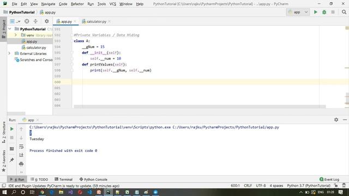
Task: Open Run panel settings gear
Action: click(x=336, y=120)
